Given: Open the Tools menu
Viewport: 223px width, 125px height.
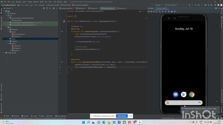Looking at the screenshot, I should click(50, 2).
